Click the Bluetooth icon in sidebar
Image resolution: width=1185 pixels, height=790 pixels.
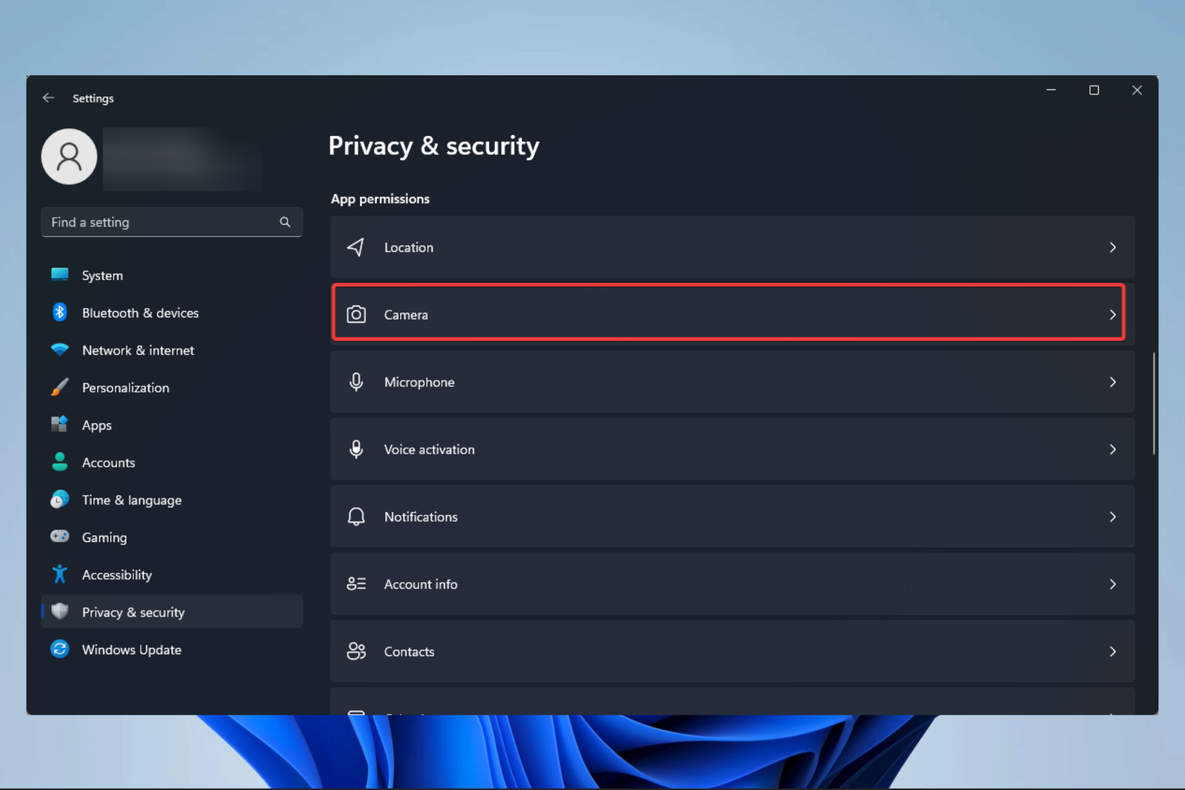tap(60, 312)
